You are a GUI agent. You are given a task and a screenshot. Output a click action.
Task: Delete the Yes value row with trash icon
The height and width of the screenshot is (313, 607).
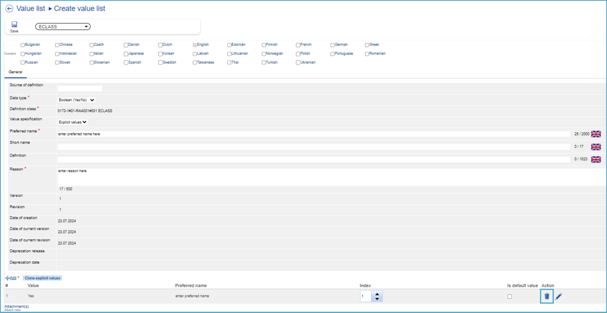546,296
